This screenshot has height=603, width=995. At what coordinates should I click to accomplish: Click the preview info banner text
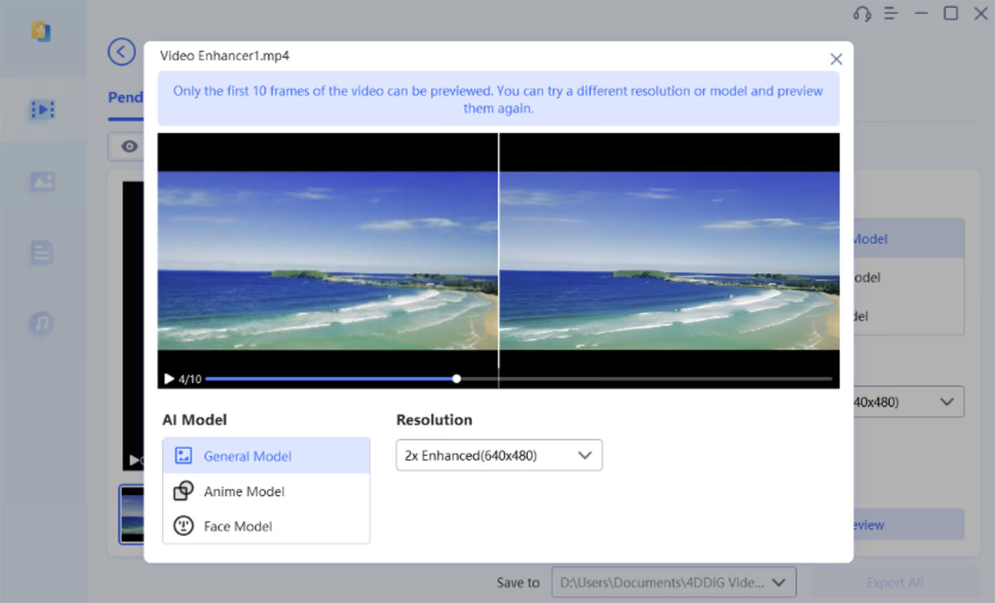click(498, 99)
